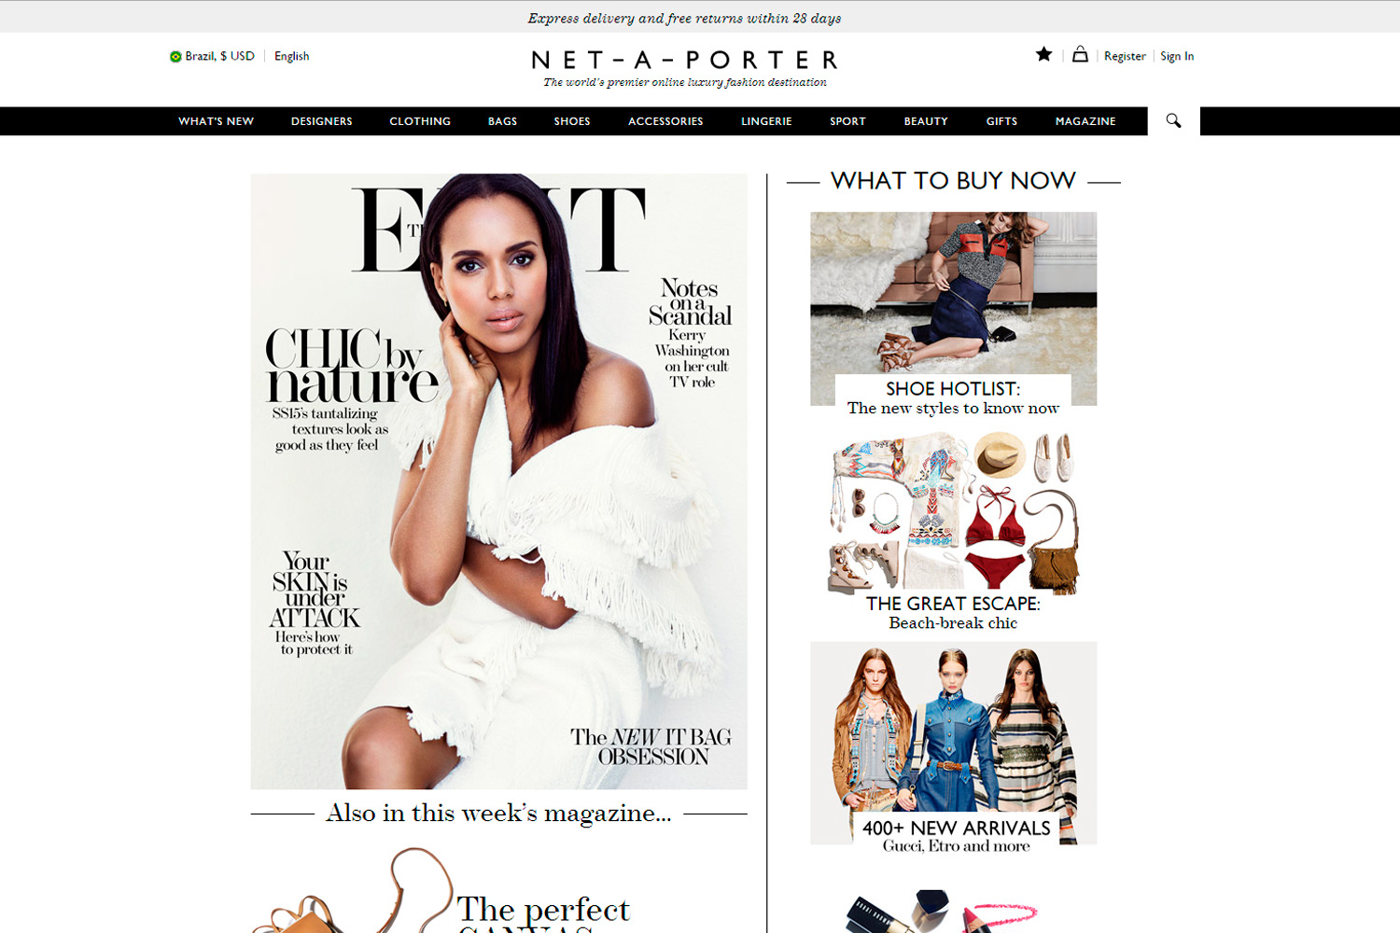Screen dimensions: 1400x933
Task: Open the shopping bag icon
Action: coord(1080,54)
